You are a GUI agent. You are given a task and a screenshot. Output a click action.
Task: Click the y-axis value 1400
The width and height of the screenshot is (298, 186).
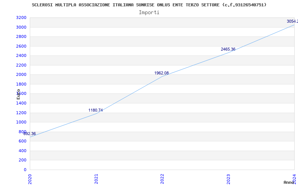[x=21, y=103]
